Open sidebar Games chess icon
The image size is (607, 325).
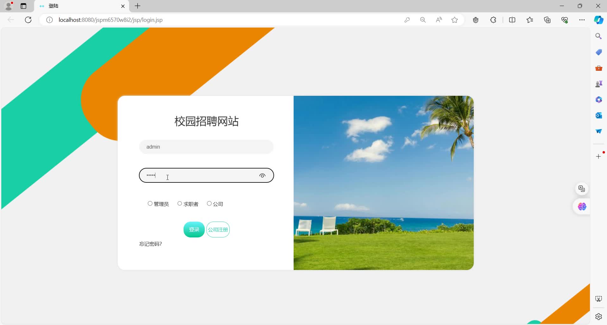pos(598,84)
